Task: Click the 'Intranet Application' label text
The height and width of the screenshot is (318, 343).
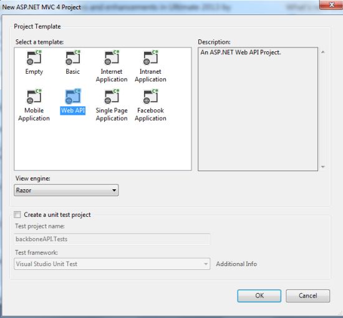Action: click(150, 76)
